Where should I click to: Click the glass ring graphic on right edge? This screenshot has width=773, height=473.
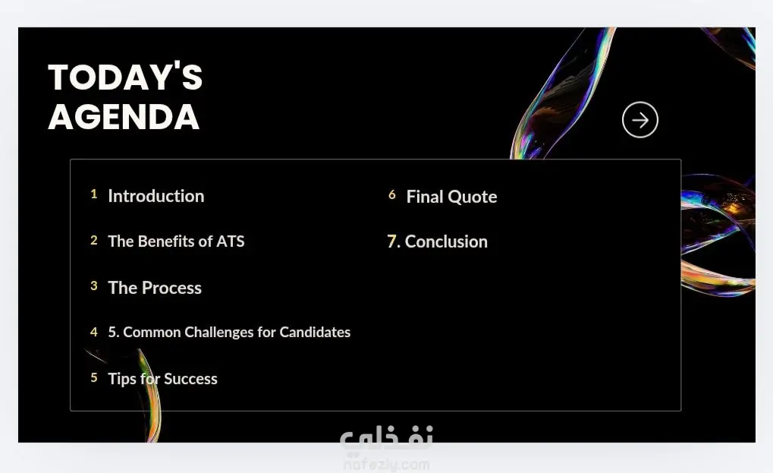(x=718, y=235)
